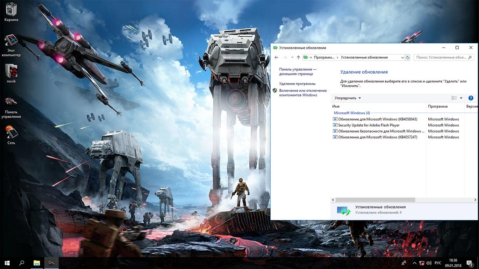Screen dimensions: 479x269
Task: Open File Explorer from the taskbar
Action: pos(37,263)
